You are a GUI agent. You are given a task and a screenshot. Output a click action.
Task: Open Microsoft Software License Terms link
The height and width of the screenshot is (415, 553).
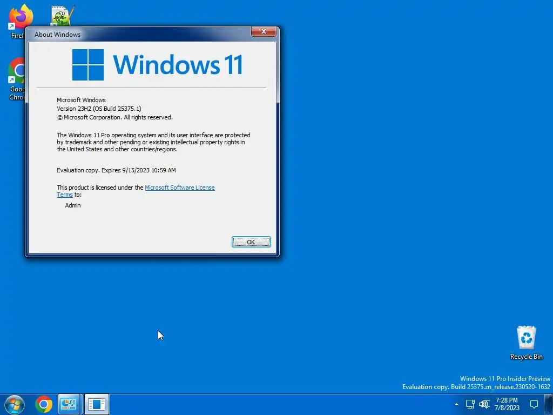click(x=179, y=188)
